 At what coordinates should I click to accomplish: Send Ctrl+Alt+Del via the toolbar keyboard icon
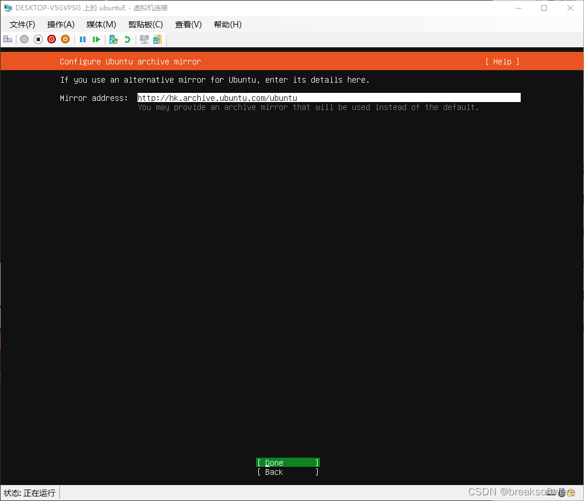pos(8,39)
